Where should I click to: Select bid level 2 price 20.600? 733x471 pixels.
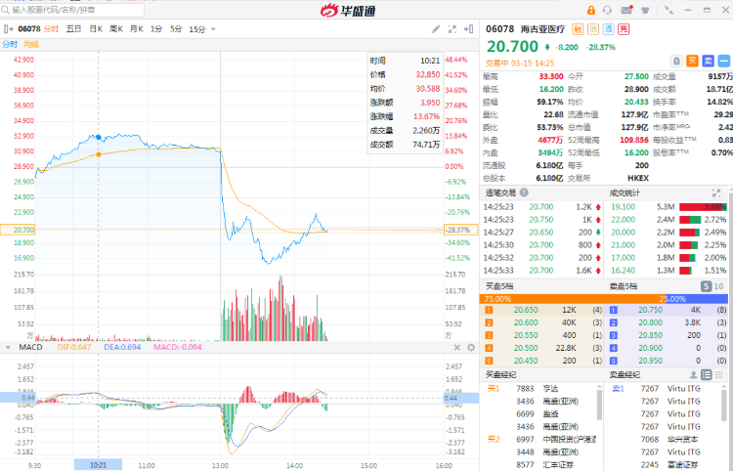(526, 322)
